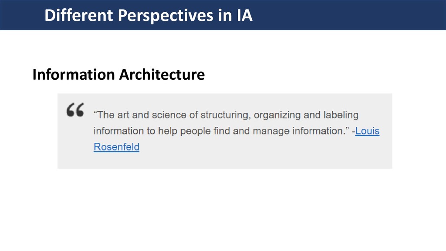Click the word "organizing" in the quote

point(277,115)
